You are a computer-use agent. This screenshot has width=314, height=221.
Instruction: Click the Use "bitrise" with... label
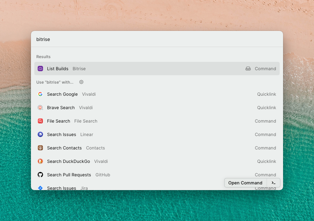pos(55,82)
